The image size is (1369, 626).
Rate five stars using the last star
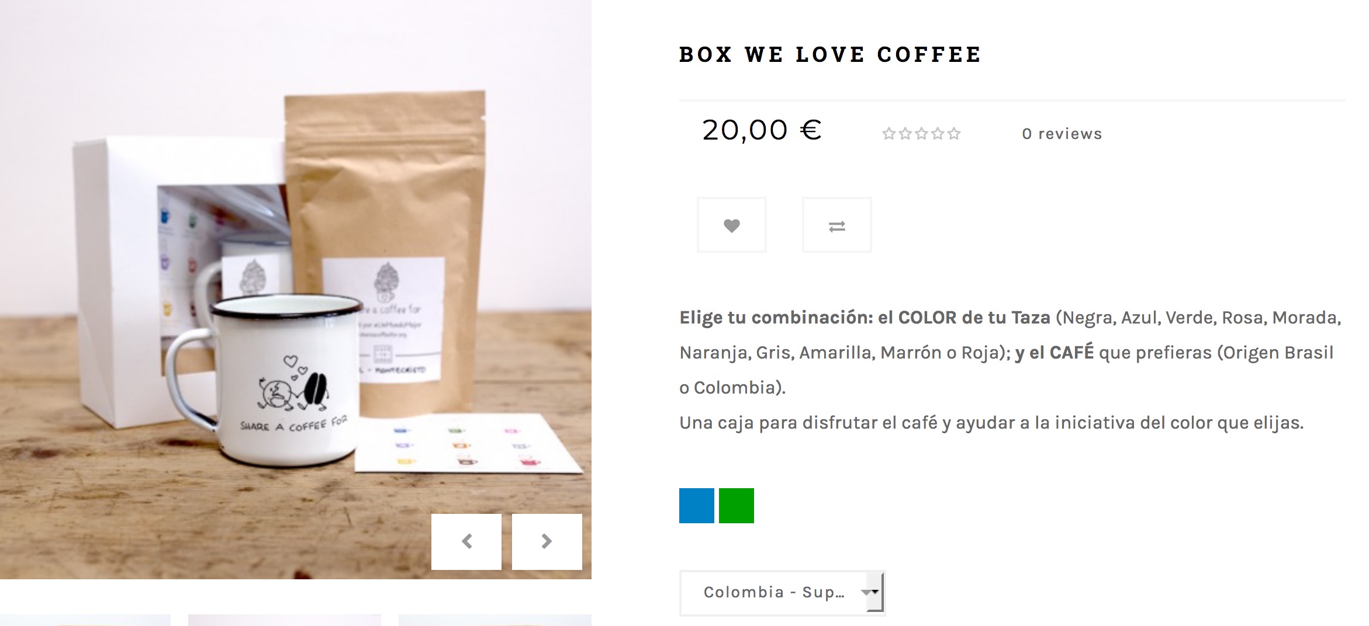[954, 134]
